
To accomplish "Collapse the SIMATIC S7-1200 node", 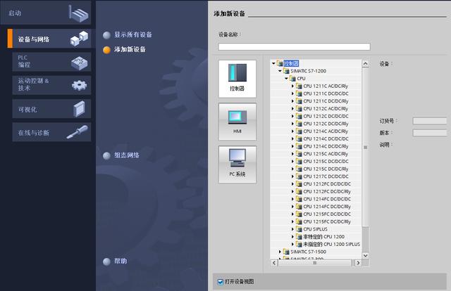I will pyautogui.click(x=280, y=71).
